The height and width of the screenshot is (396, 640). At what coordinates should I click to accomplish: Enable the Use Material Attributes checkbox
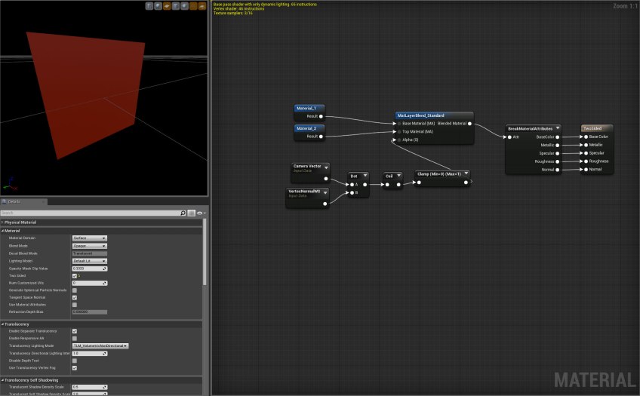click(75, 304)
